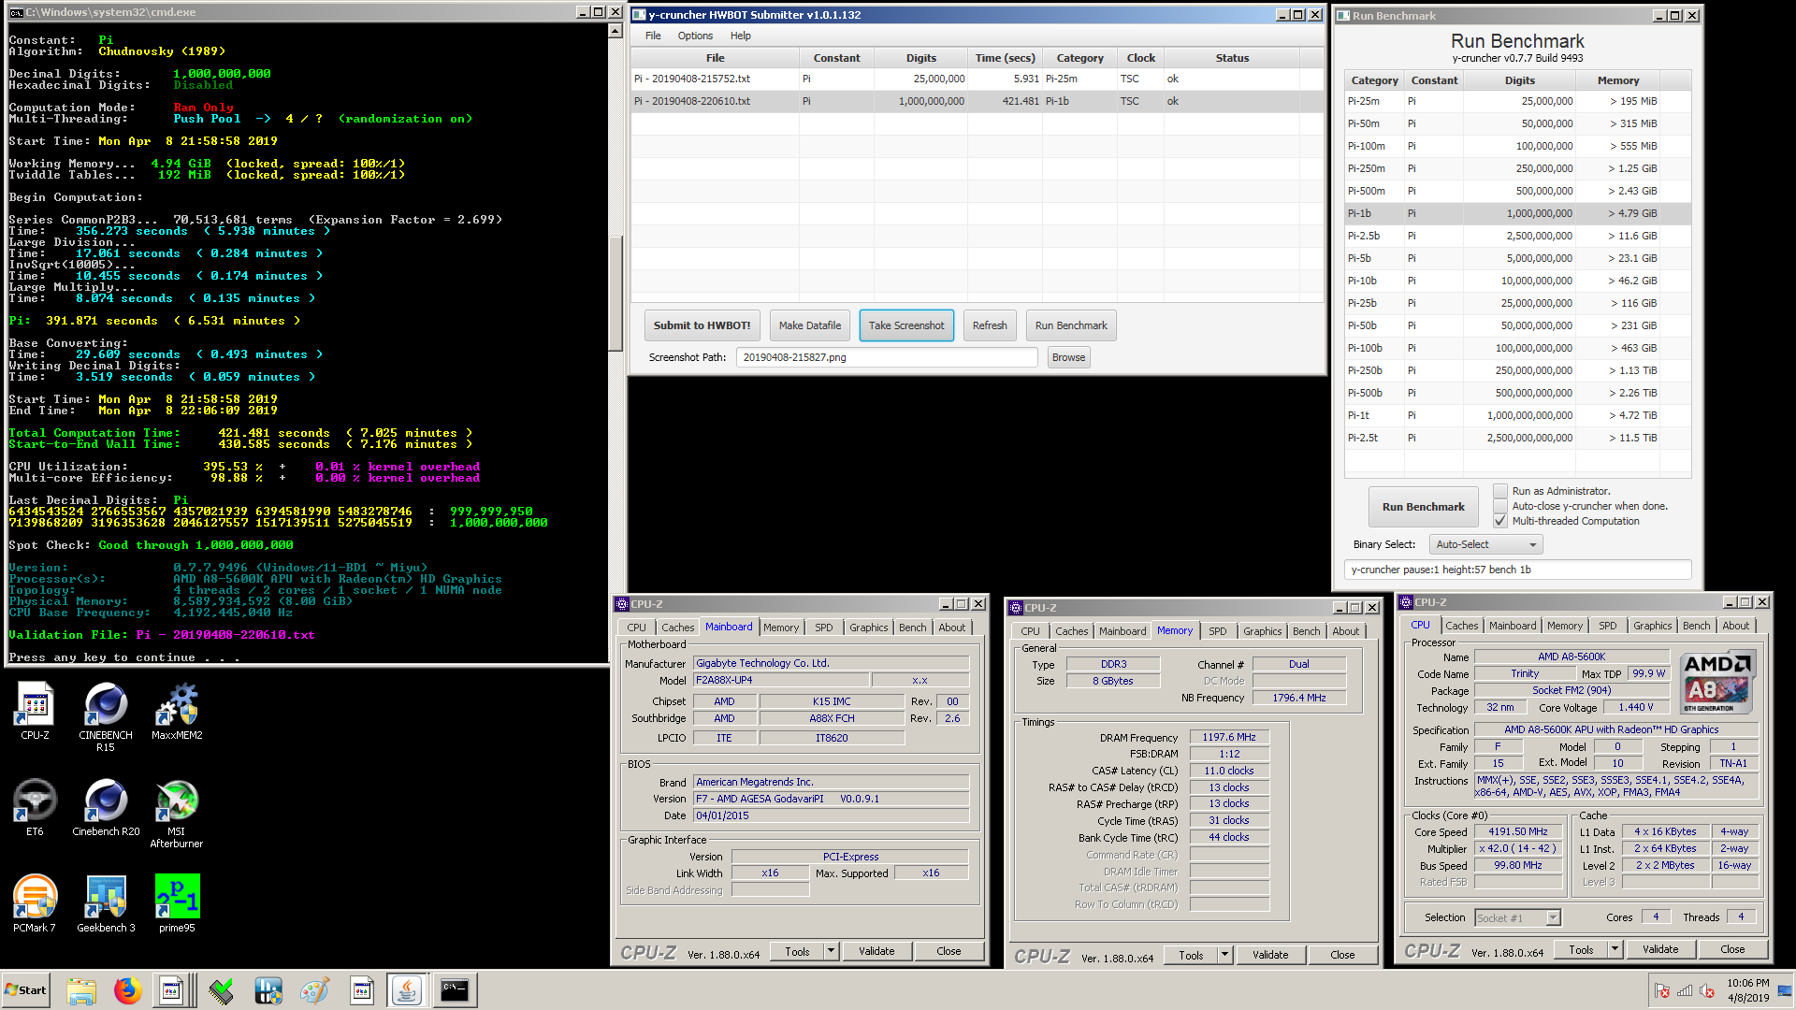Image resolution: width=1796 pixels, height=1010 pixels.
Task: Open the Paint palette taskbar icon
Action: [314, 990]
